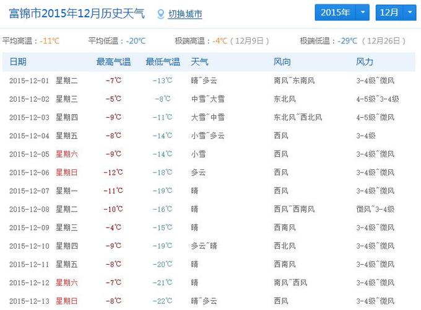
Task: Select date cell 2015-12-10
Action: 29,246
